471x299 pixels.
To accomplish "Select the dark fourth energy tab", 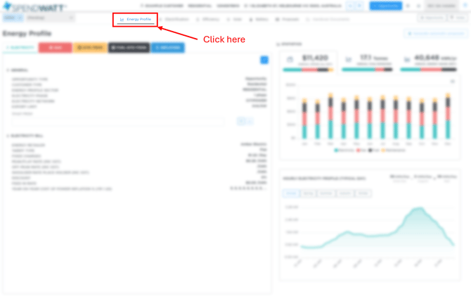I will click(x=129, y=47).
